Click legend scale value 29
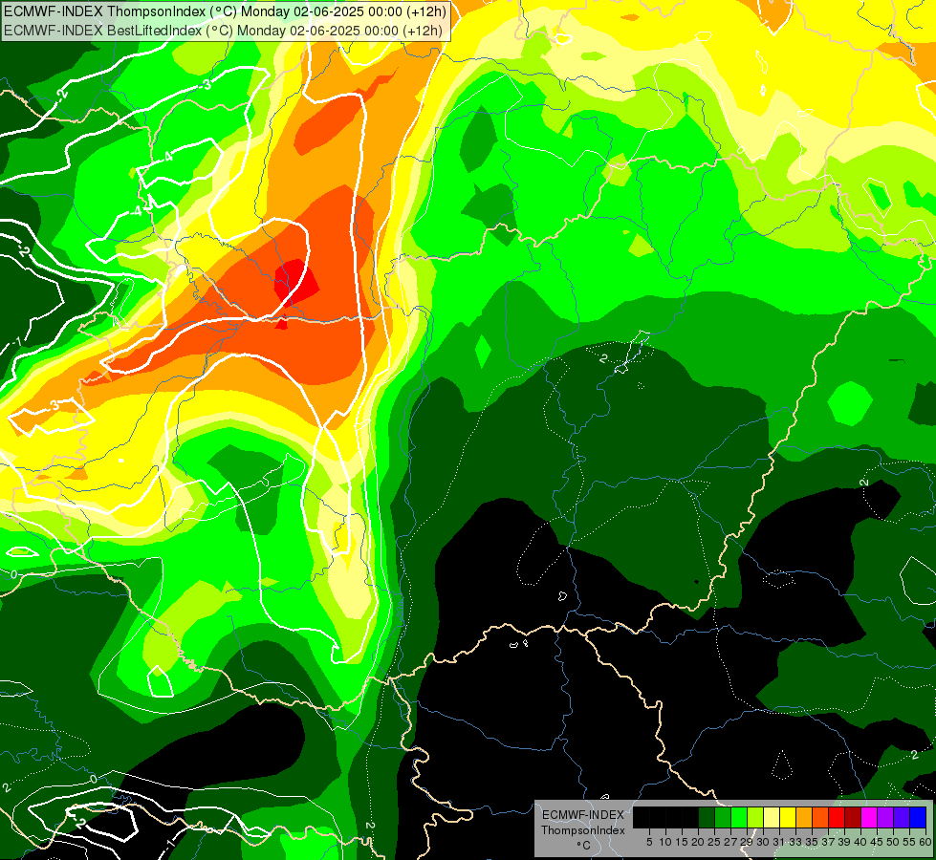Image resolution: width=936 pixels, height=860 pixels. point(747,842)
